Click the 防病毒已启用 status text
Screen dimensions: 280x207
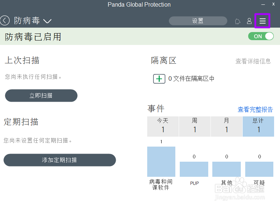[33, 37]
